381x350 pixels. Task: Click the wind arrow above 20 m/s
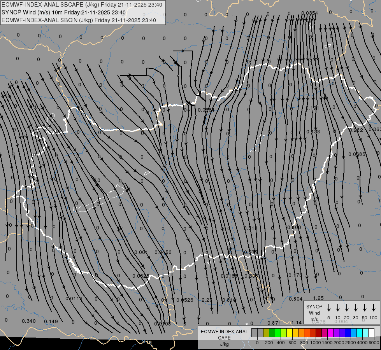[x=347, y=308]
